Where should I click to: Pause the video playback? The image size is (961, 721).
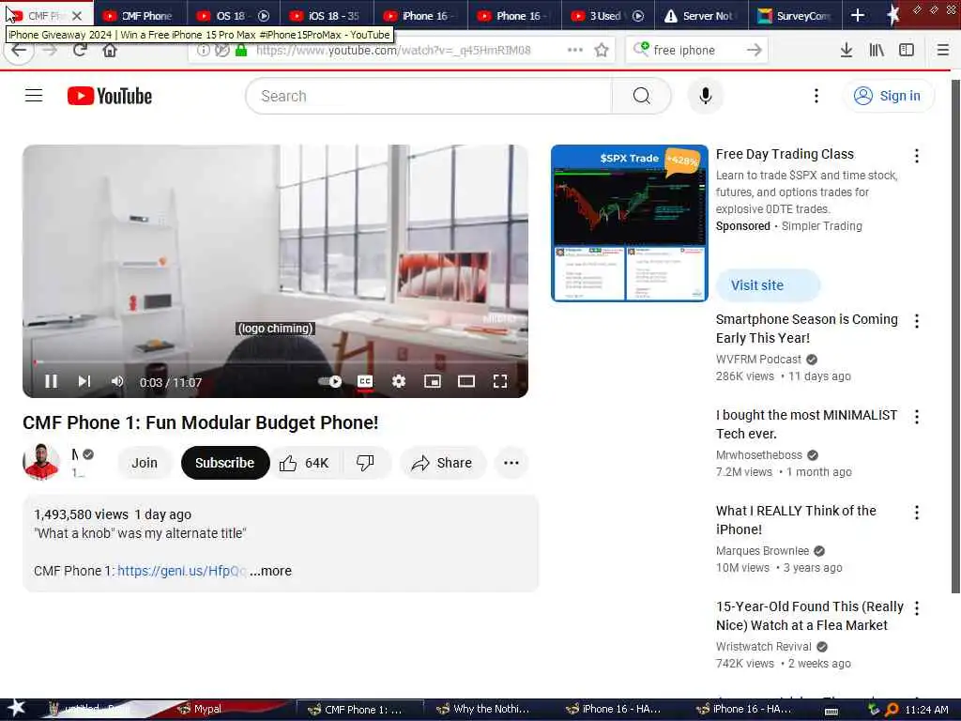coord(51,381)
